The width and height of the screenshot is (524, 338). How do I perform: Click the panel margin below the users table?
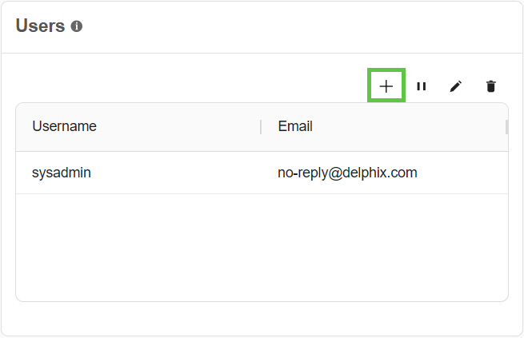coord(262,318)
